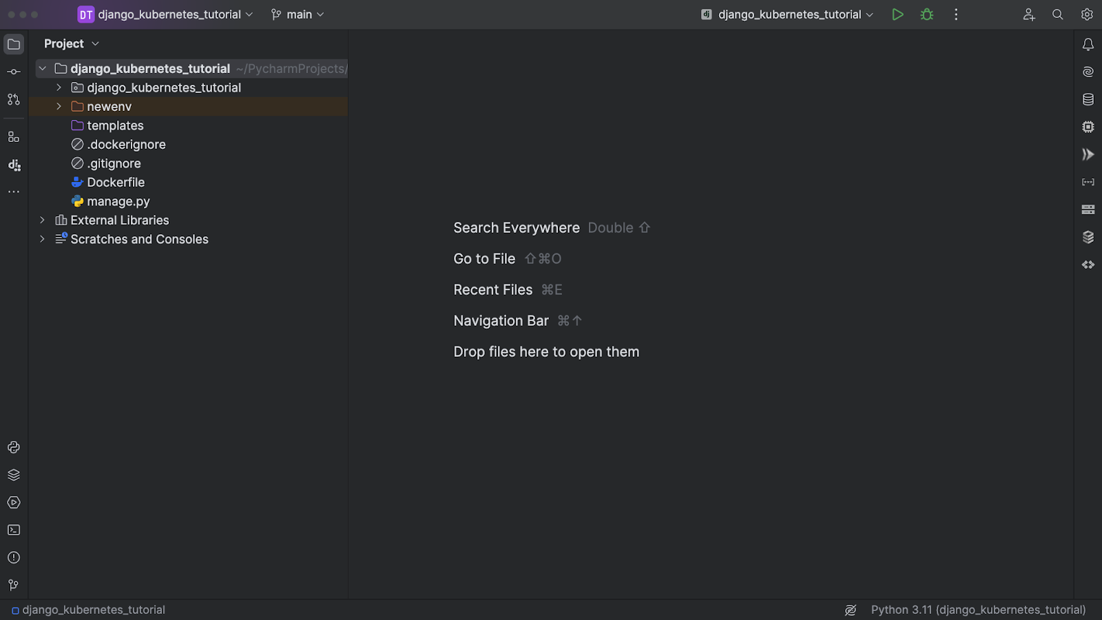Click the Python 3.11 interpreter status widget
The image size is (1102, 620).
click(978, 610)
